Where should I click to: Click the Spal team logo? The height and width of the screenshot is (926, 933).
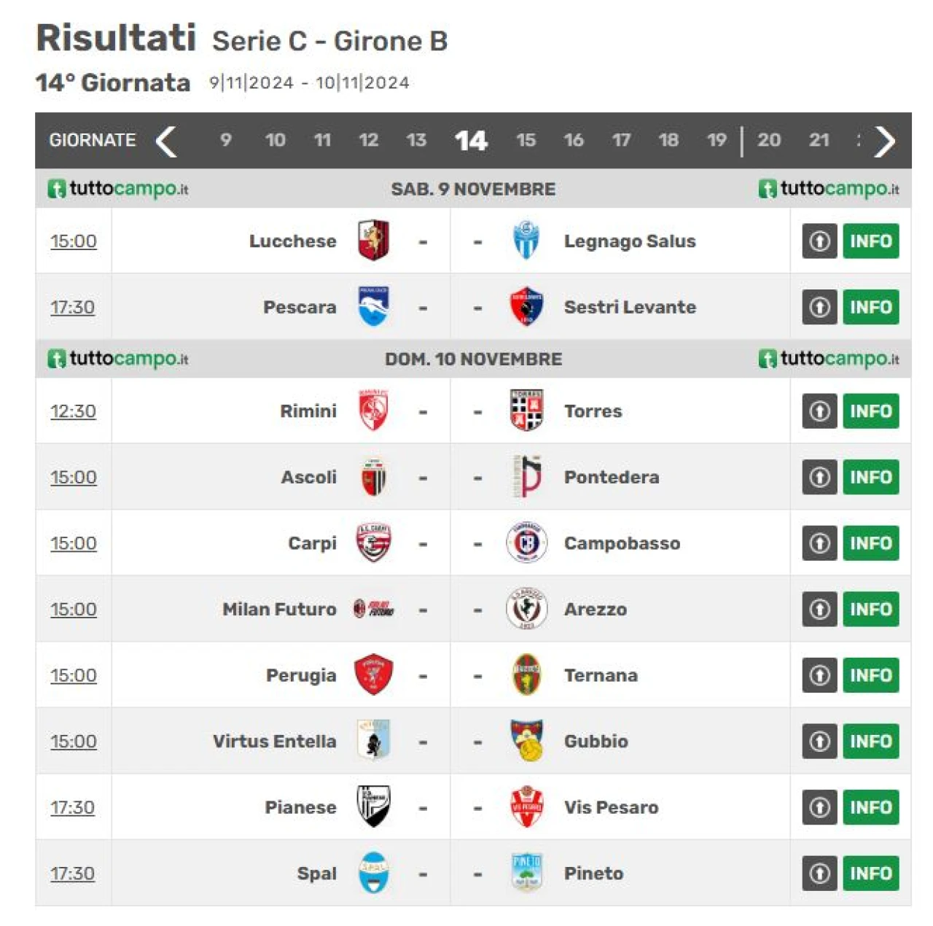(x=374, y=873)
